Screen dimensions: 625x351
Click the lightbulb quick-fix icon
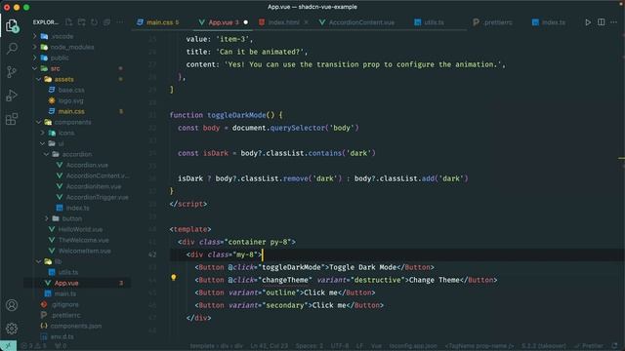[174, 277]
